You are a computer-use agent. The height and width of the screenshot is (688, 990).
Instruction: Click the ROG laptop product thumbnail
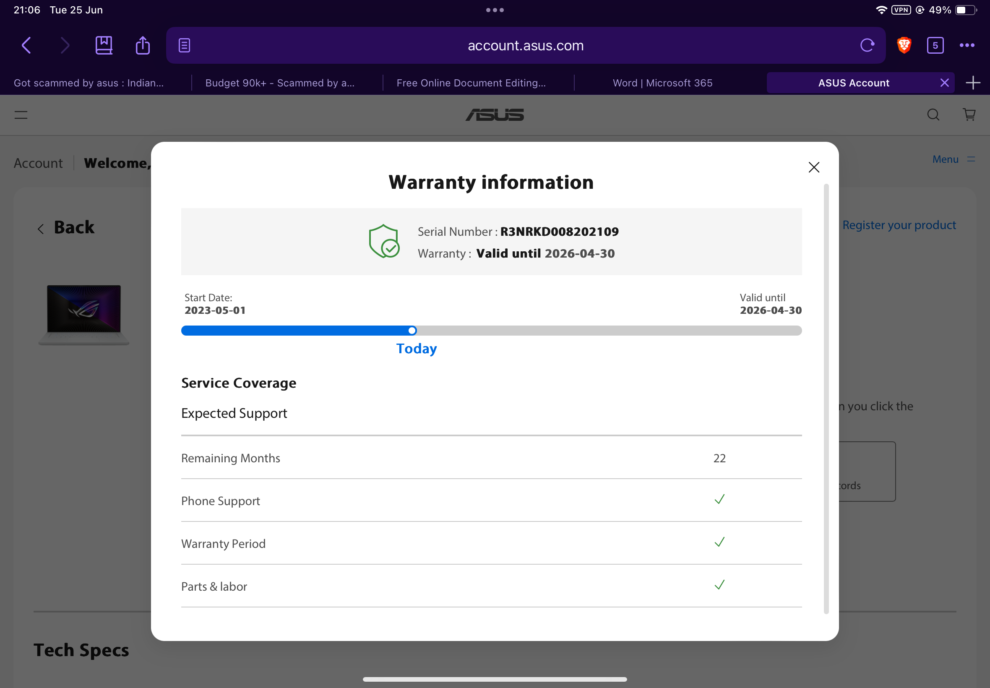(84, 314)
